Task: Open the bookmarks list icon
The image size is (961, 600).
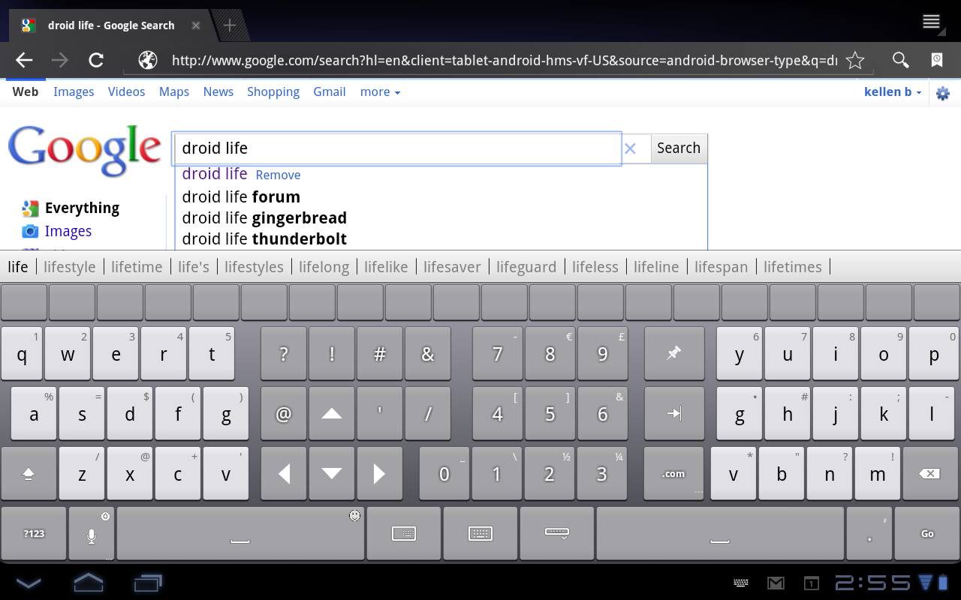Action: pos(937,61)
